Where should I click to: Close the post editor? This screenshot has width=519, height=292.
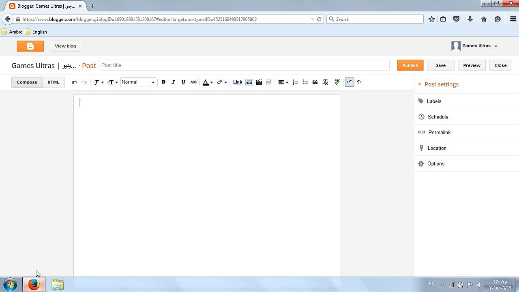point(500,65)
